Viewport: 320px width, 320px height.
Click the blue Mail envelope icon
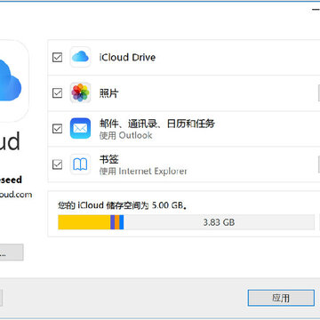click(80, 128)
